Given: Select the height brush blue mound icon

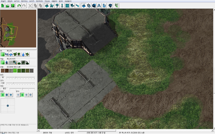Looking at the screenshot, I should (x=11, y=54).
